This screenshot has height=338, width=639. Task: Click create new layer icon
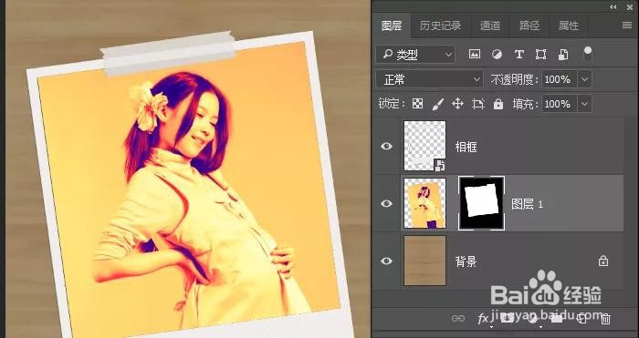[582, 319]
